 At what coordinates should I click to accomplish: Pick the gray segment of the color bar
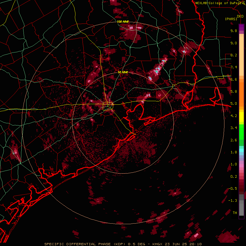[x=241, y=205]
